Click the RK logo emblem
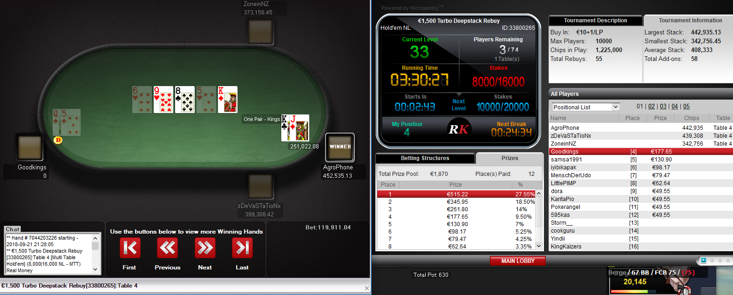The height and width of the screenshot is (295, 733). (x=459, y=129)
